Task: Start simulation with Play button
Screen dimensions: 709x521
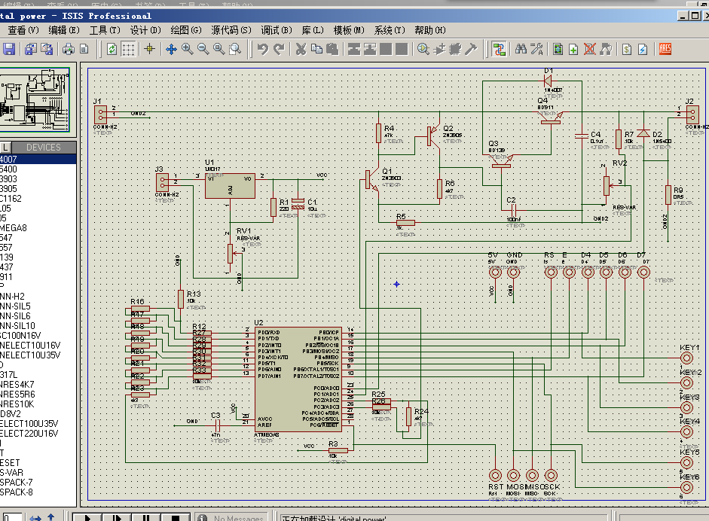Action: [x=87, y=517]
